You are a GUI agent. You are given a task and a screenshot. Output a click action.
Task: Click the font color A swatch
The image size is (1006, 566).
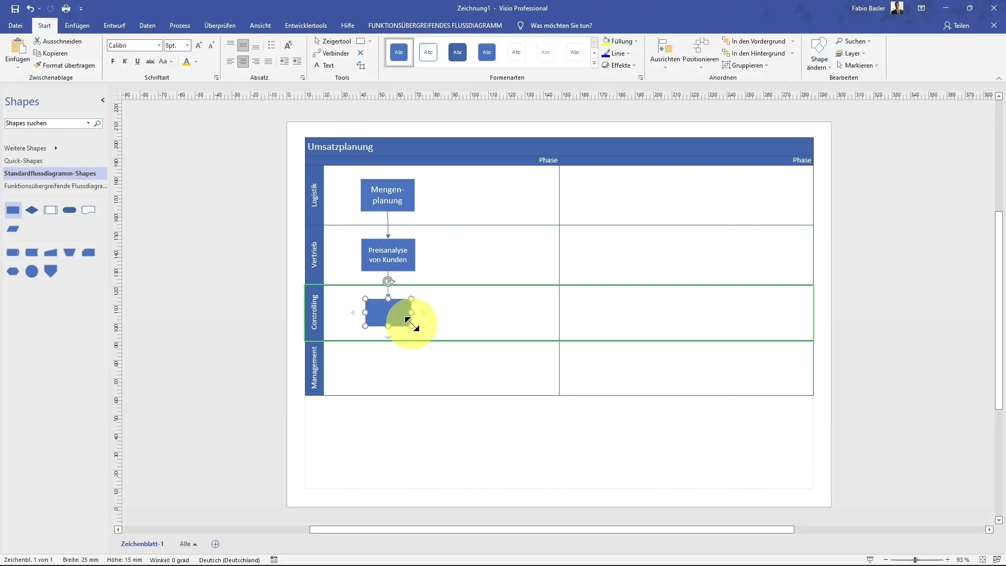(187, 61)
